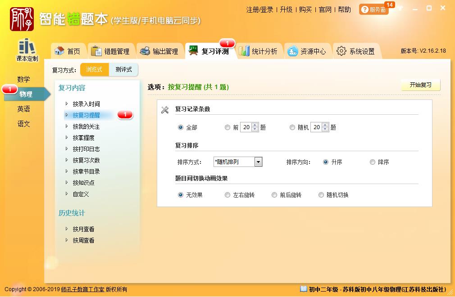Select the 全部 radio button
Viewport: 455px width, 297px height.
181,127
